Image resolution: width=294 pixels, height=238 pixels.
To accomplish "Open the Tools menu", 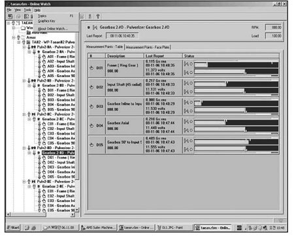I will tap(27, 10).
